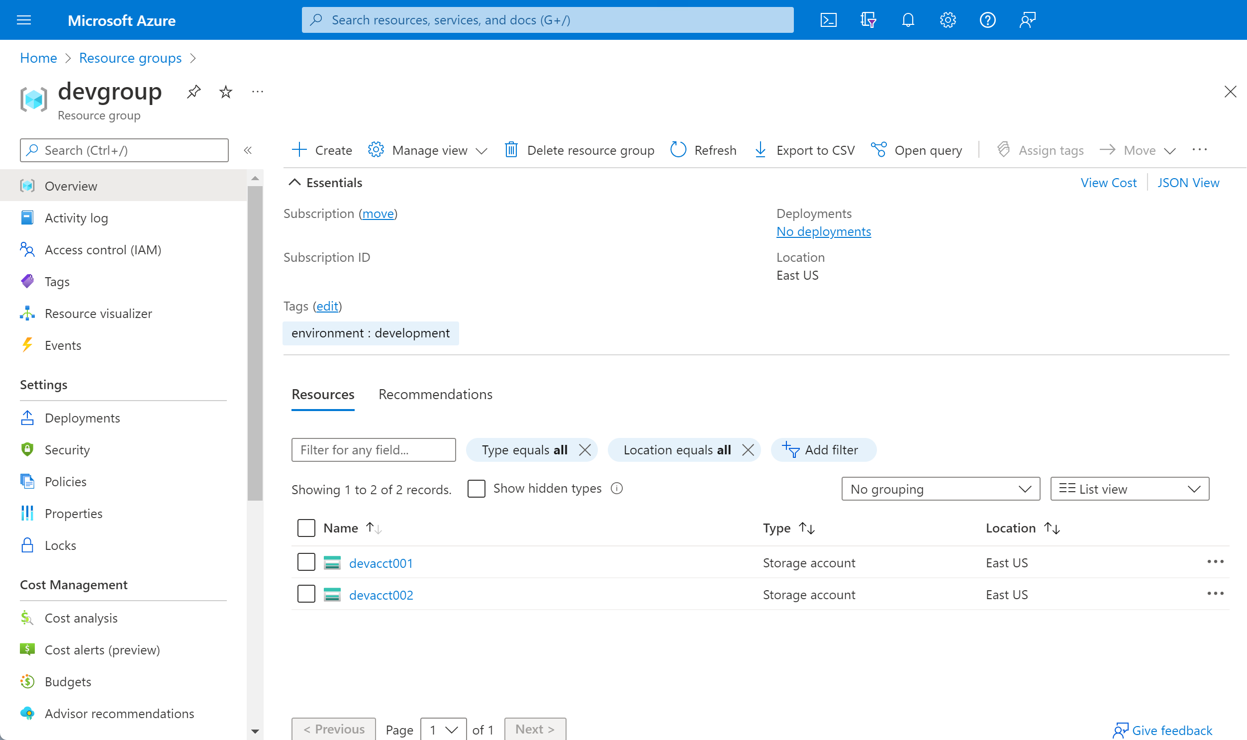Expand the Move dropdown arrow
Image resolution: width=1247 pixels, height=740 pixels.
1169,151
